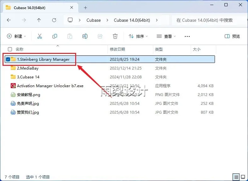Expand chevron after computer icon
Viewport: 248px width, 181px height.
pyautogui.click(x=80, y=20)
